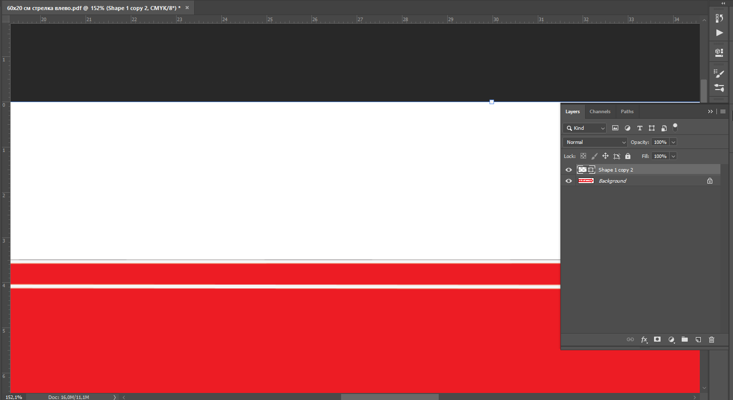Create a new layer

pyautogui.click(x=698, y=340)
